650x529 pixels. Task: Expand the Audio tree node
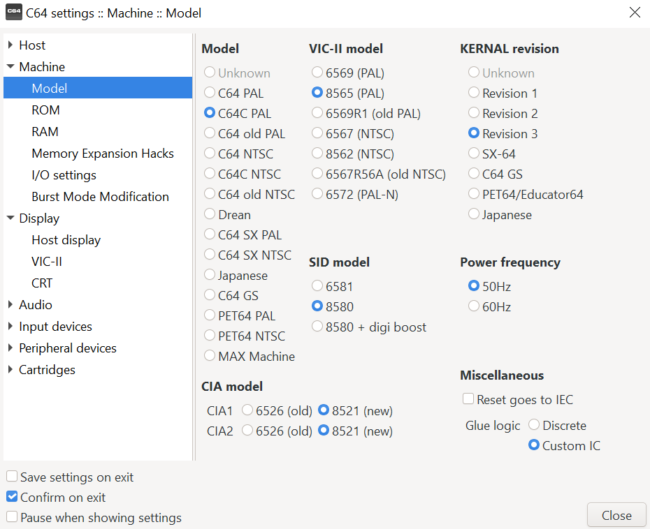point(10,304)
